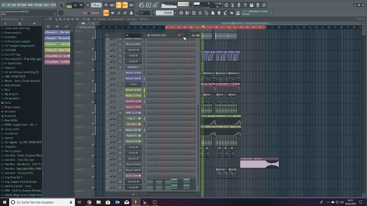Image resolution: width=367 pixels, height=206 pixels.
Task: Click the chat bubble icon in top toolbar
Action: coord(264,5)
